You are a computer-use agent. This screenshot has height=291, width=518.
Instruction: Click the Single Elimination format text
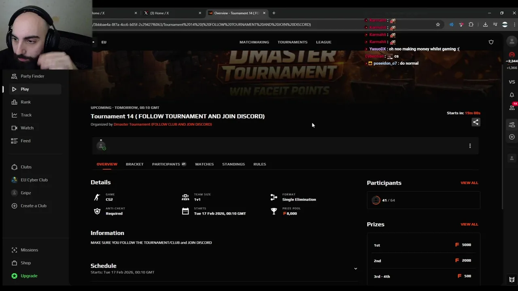click(299, 200)
